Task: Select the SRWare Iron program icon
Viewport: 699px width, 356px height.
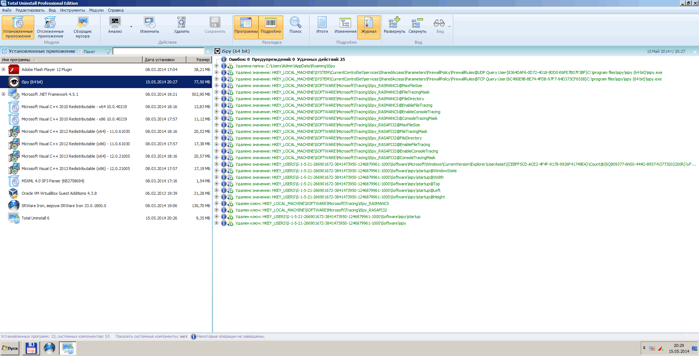Action: (x=14, y=206)
